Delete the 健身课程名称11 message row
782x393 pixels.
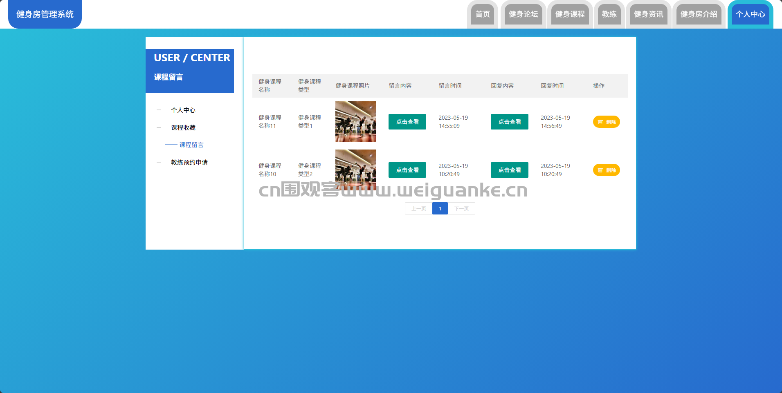pos(606,122)
